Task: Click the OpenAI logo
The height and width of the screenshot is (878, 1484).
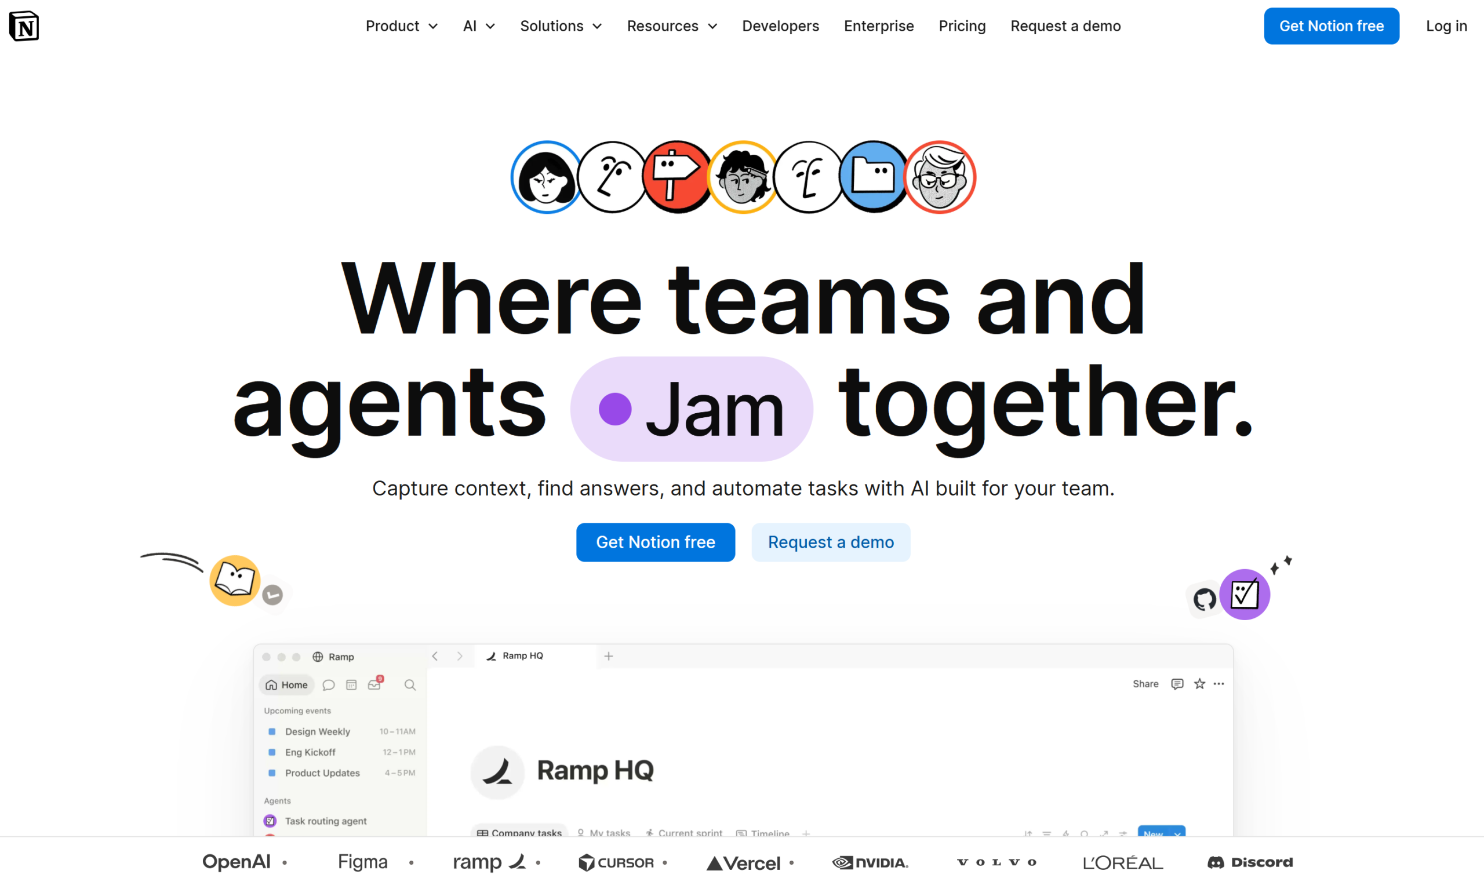Action: [237, 862]
